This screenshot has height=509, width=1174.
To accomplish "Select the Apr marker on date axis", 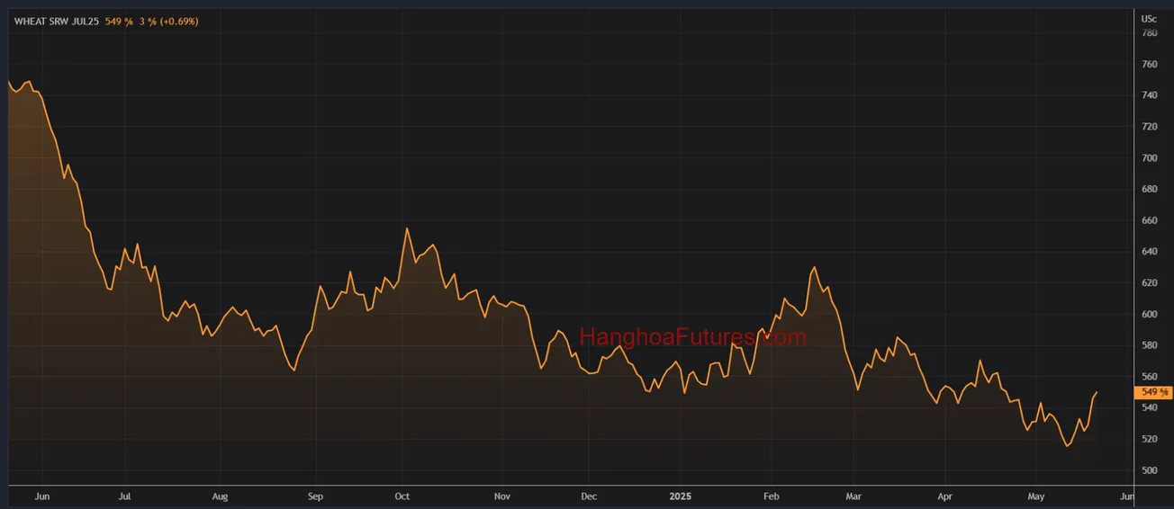I will (x=944, y=496).
